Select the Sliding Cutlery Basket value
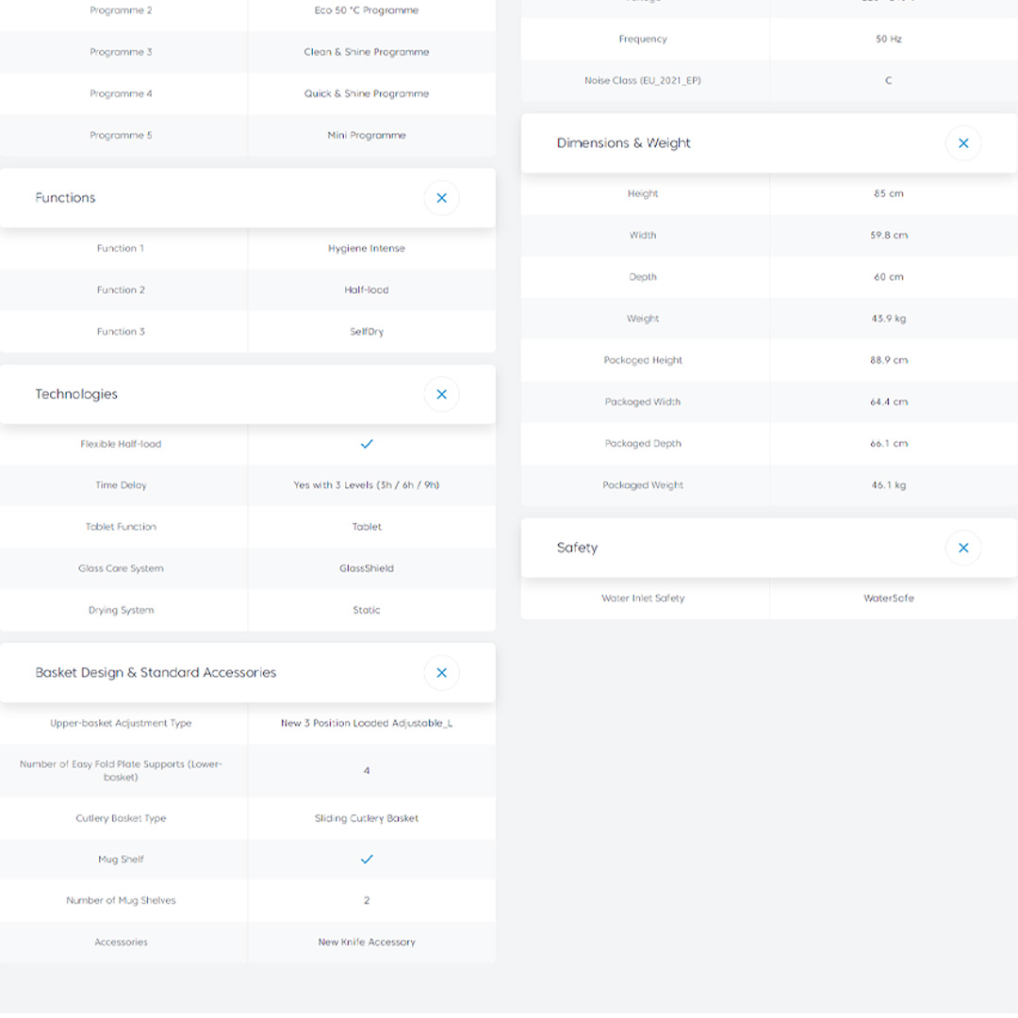This screenshot has height=1018, width=1018. pos(367,818)
